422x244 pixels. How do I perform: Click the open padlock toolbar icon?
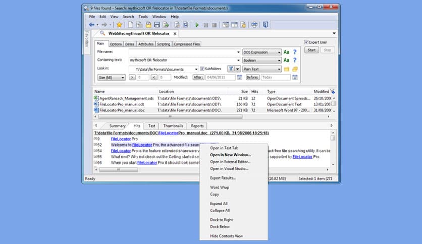[x=148, y=25]
